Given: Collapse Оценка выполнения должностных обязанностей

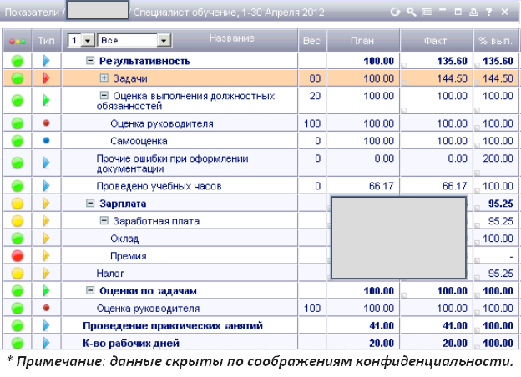Looking at the screenshot, I should (104, 96).
